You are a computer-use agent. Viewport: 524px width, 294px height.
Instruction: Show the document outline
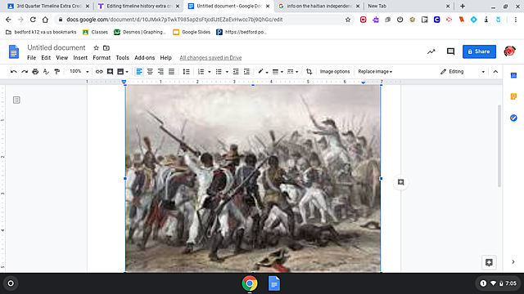pos(16,100)
